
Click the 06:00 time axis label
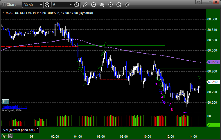pyautogui.click(x=101, y=137)
